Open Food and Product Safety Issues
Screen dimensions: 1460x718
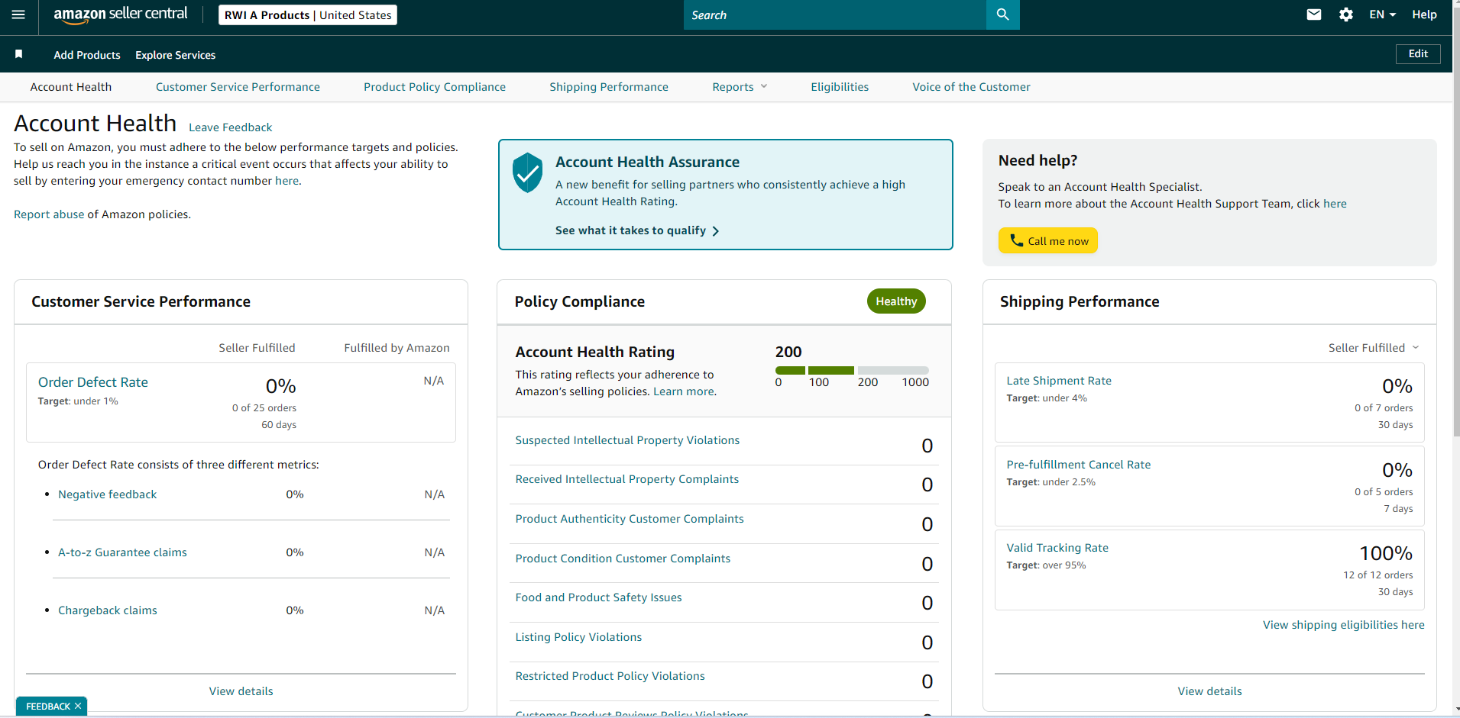[x=598, y=597]
